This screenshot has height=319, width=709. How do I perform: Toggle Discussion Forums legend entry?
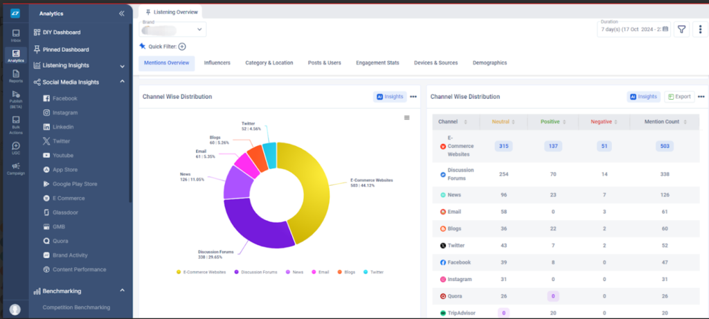(x=256, y=273)
